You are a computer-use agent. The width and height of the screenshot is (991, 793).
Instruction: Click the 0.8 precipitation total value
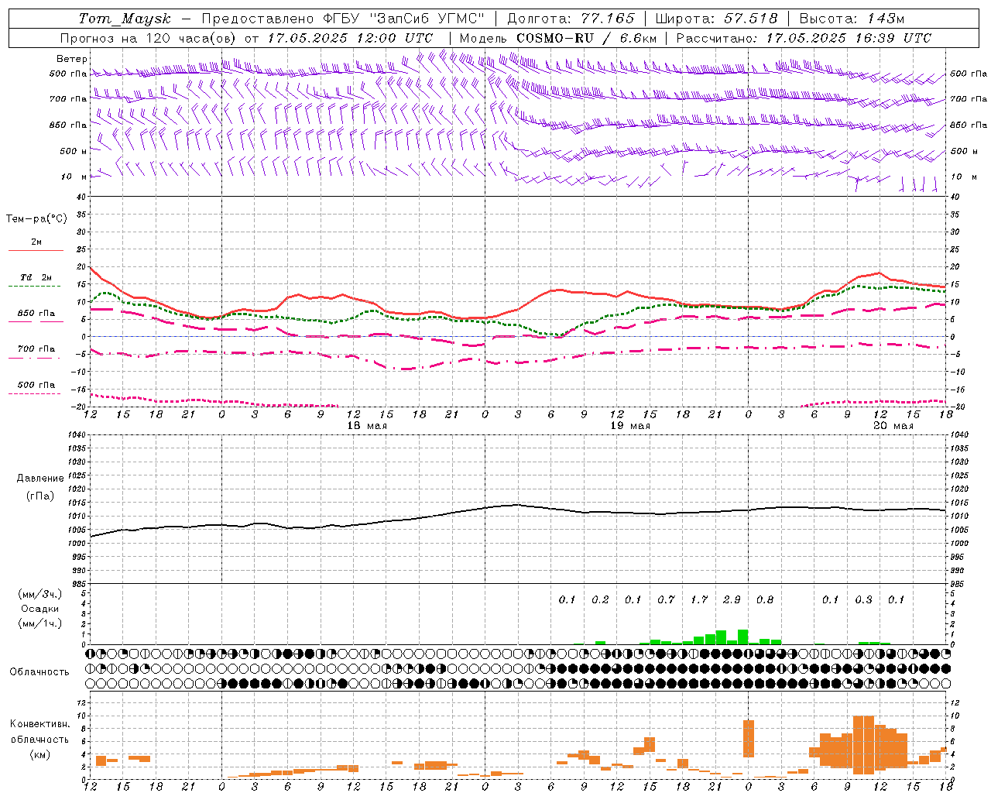765,599
